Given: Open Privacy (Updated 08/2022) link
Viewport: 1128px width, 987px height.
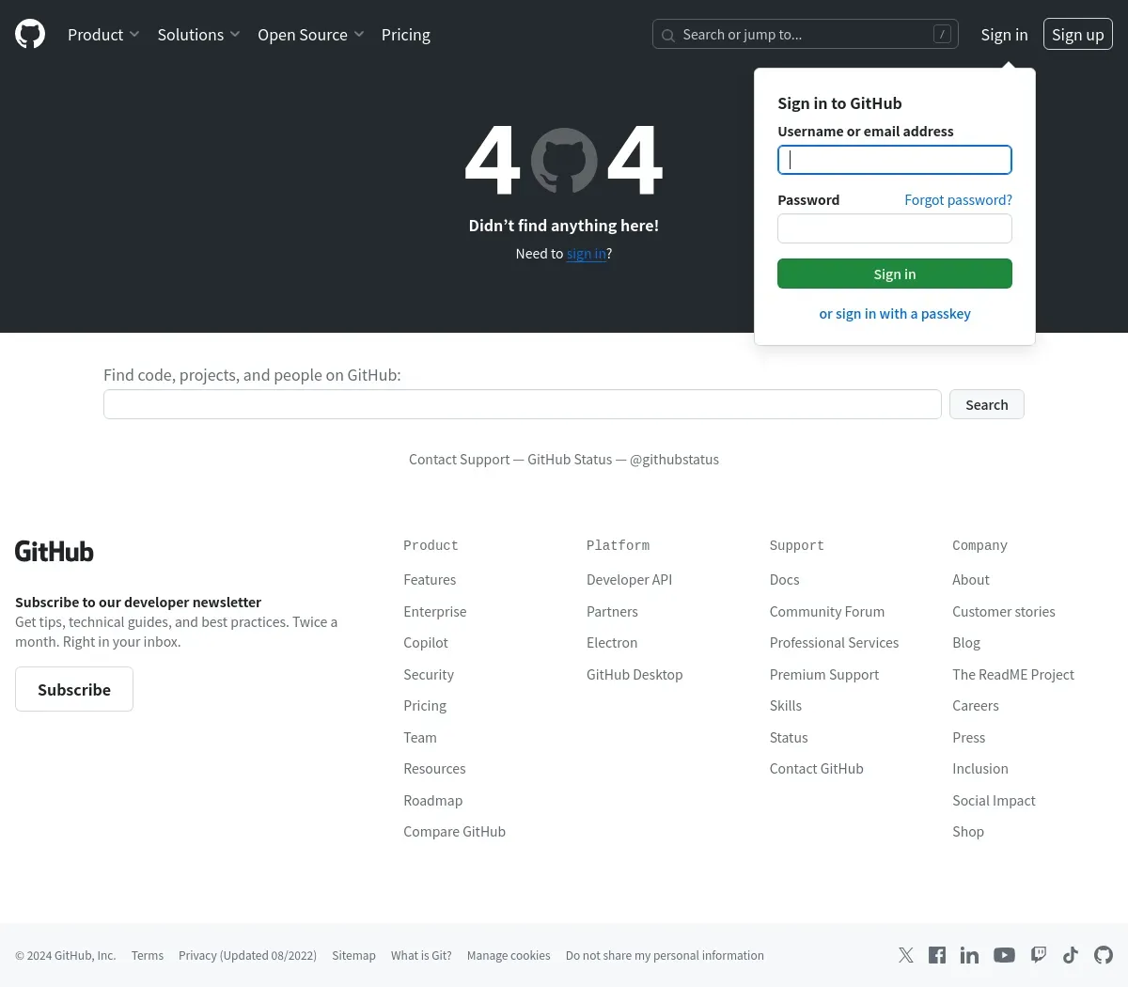Looking at the screenshot, I should 248,956.
